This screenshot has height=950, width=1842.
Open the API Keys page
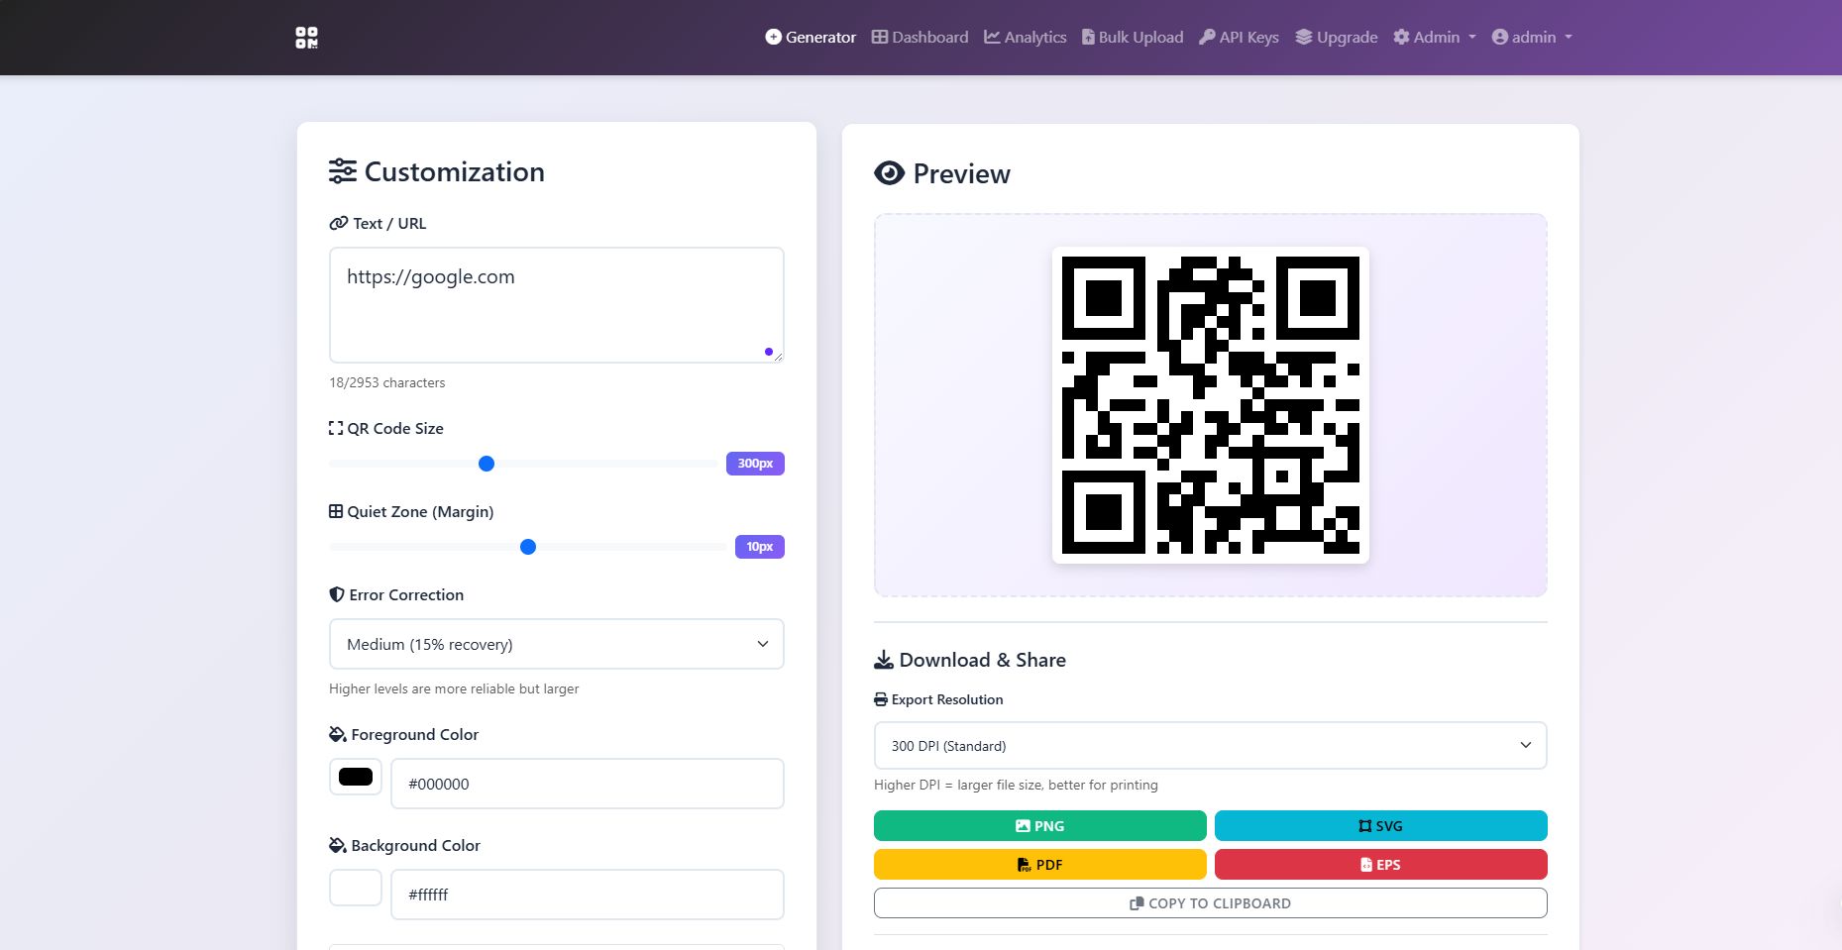1239,37
